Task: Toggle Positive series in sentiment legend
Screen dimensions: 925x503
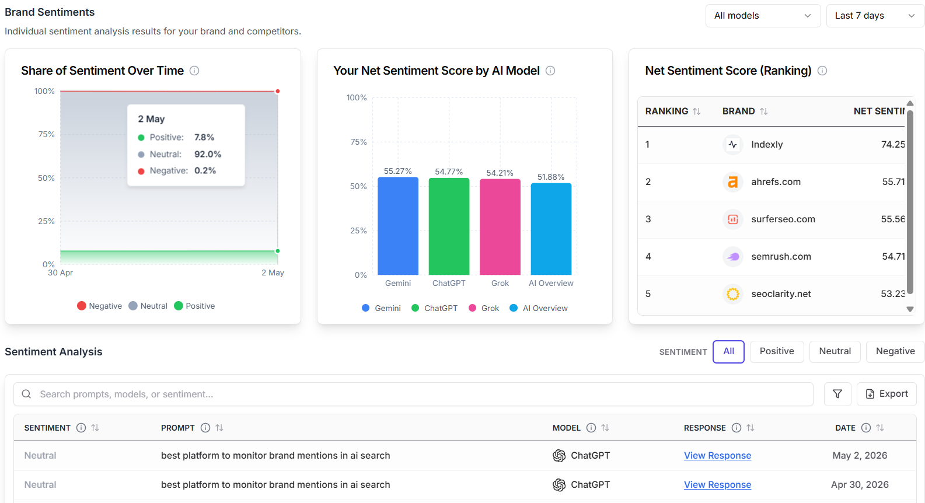Action: point(195,306)
